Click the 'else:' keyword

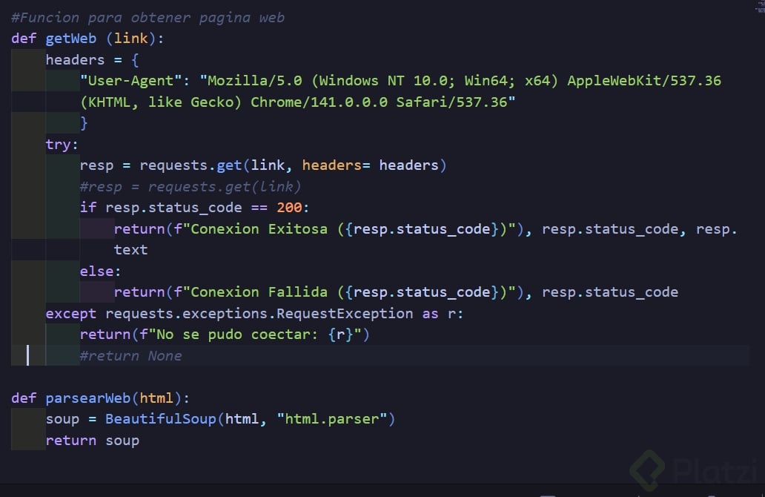[x=101, y=271]
